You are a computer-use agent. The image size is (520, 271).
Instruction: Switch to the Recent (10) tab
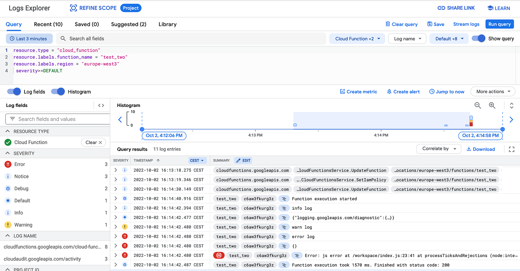48,24
